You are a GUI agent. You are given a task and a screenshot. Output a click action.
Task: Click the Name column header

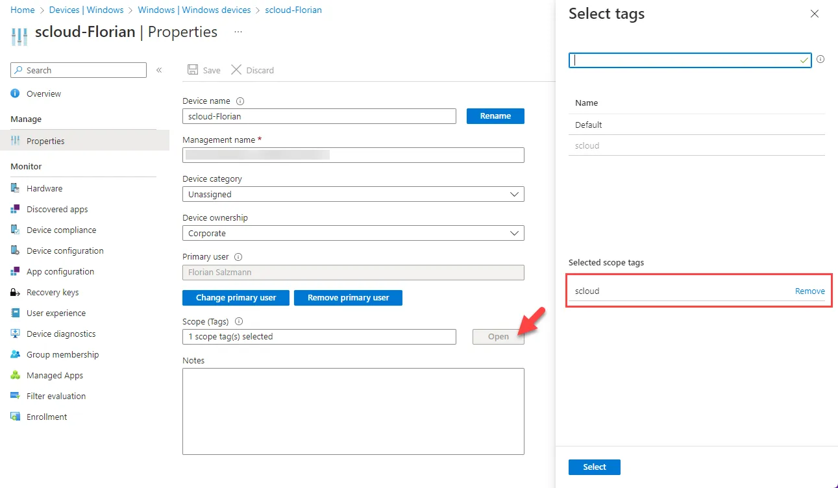[587, 103]
